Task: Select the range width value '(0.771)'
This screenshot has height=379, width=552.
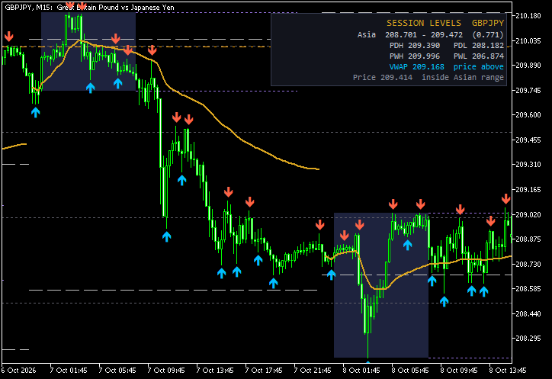Action: pos(488,34)
